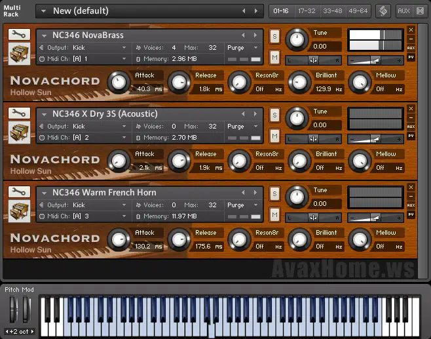Show the AUX rack panel

point(403,11)
